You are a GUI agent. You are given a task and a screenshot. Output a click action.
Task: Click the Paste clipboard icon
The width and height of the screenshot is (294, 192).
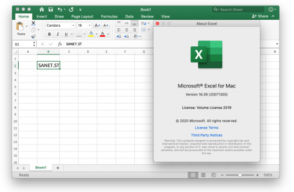(x=20, y=26)
